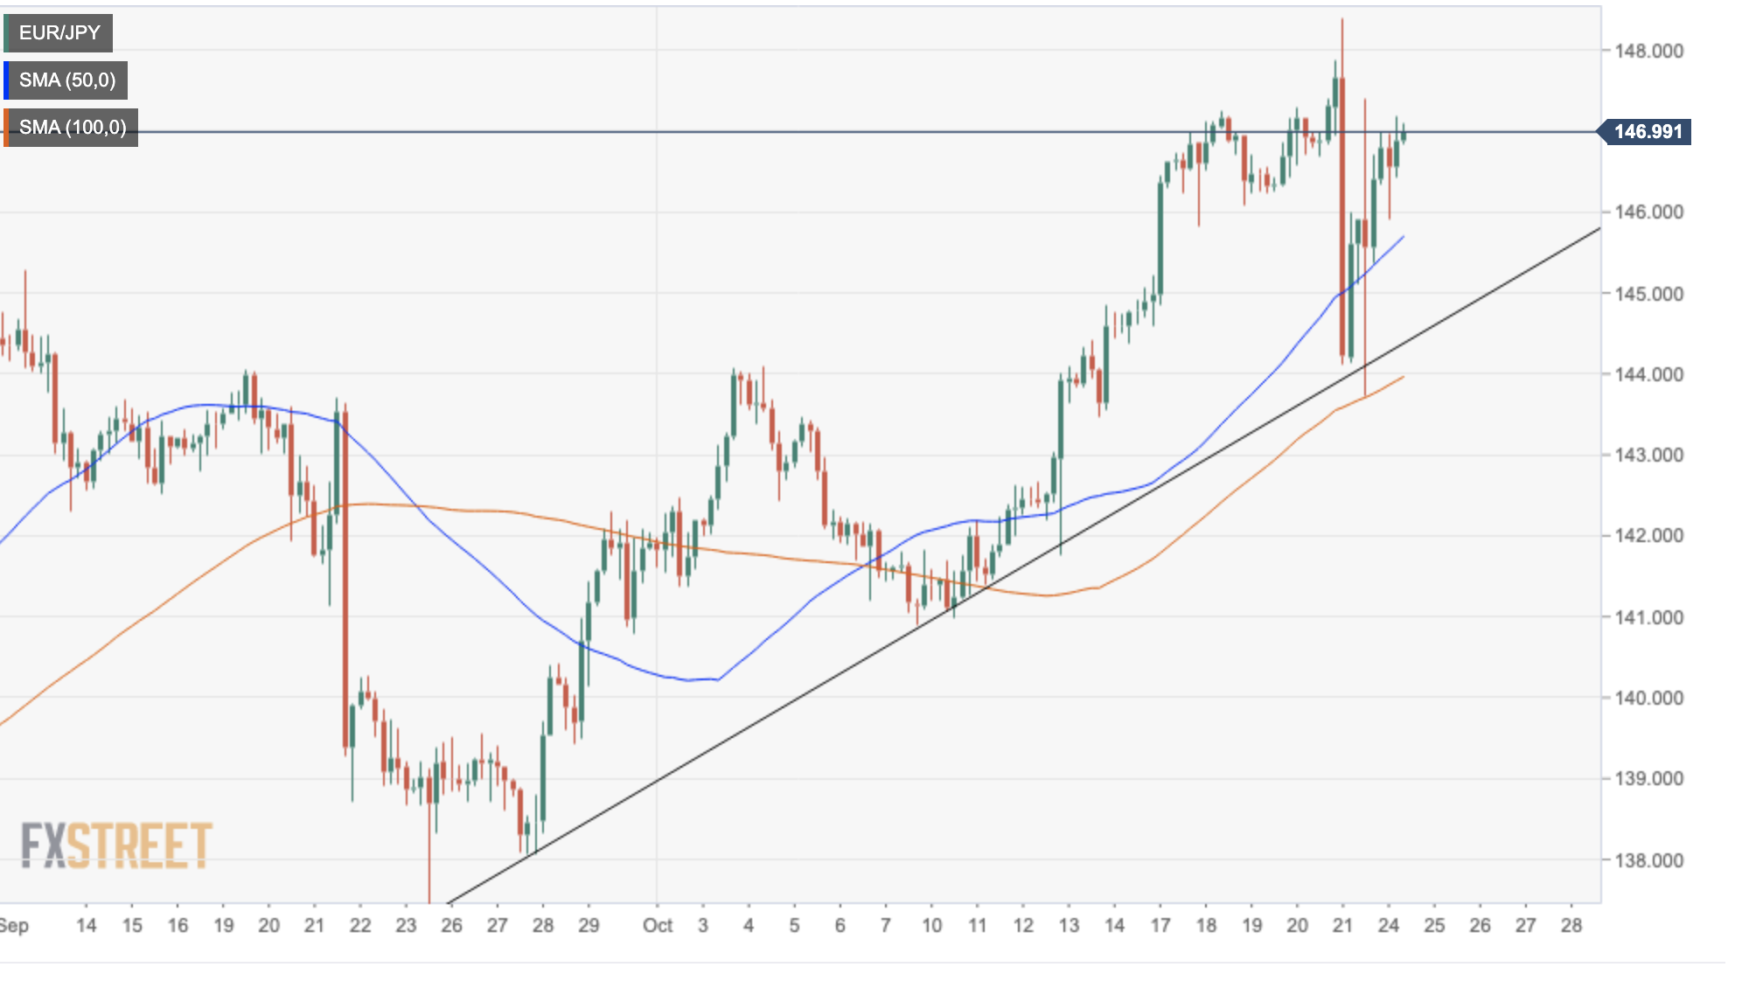Image resolution: width=1742 pixels, height=988 pixels.
Task: Click the Sep label on time axis
Action: tap(15, 926)
